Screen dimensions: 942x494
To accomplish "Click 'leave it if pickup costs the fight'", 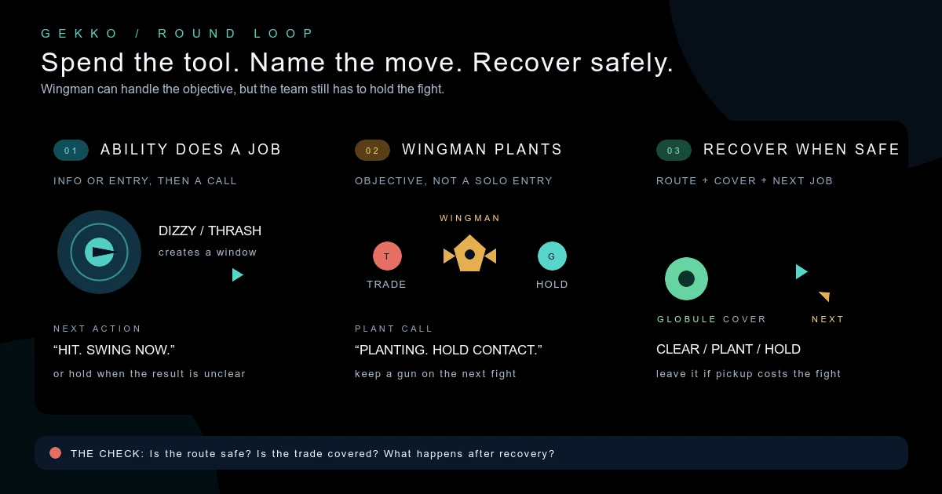I will coord(749,374).
